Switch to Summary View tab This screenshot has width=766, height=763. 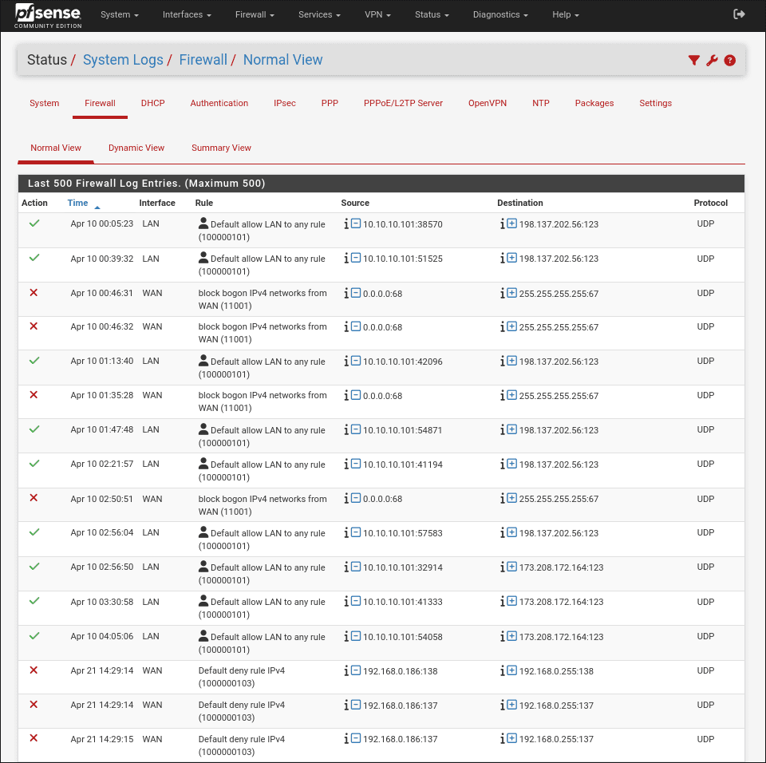221,148
